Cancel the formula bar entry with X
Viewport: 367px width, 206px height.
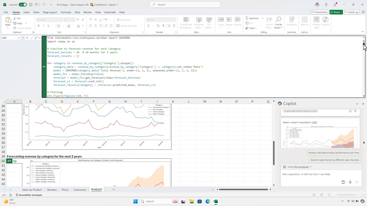coord(27,38)
